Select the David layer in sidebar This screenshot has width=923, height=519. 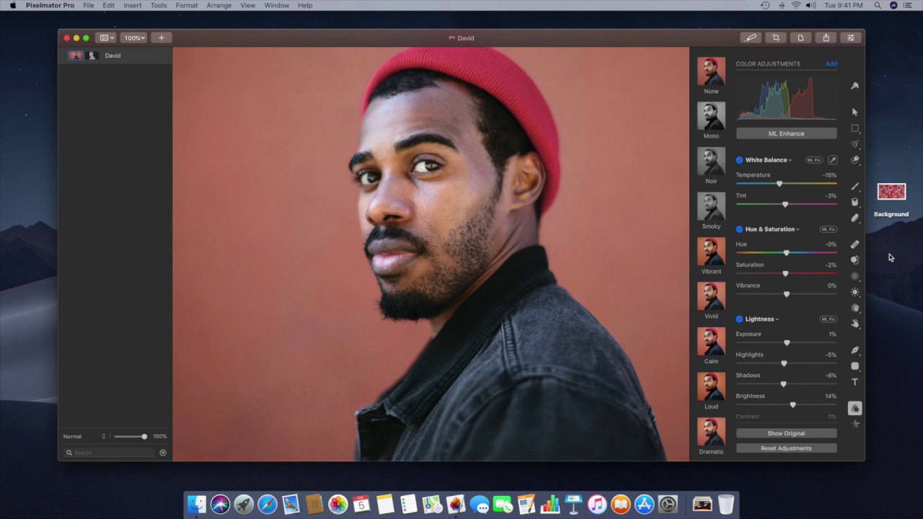(115, 56)
